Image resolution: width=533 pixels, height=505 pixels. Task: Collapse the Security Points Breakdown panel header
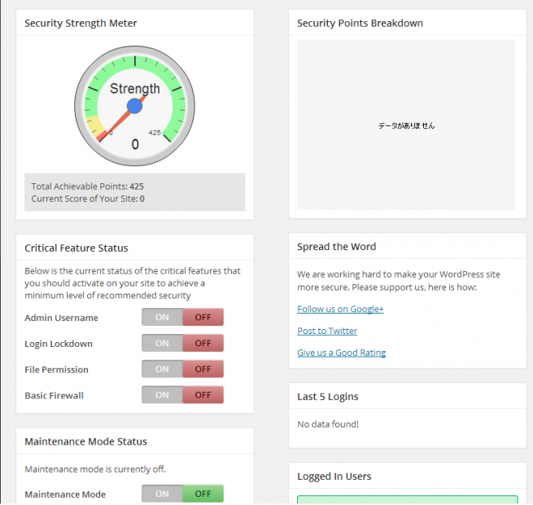point(407,23)
